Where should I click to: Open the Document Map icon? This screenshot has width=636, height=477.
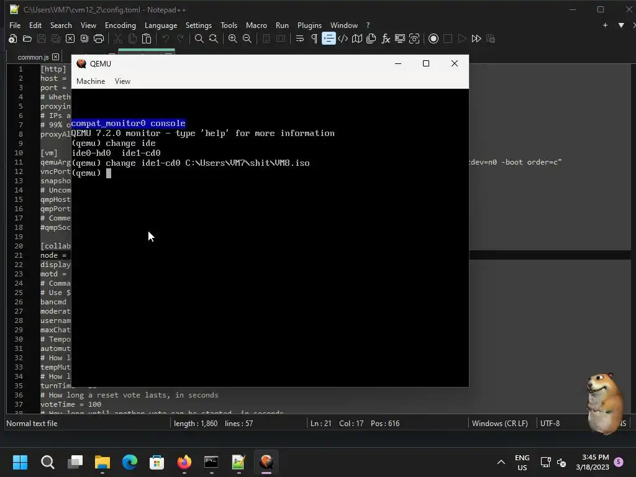pyautogui.click(x=357, y=39)
